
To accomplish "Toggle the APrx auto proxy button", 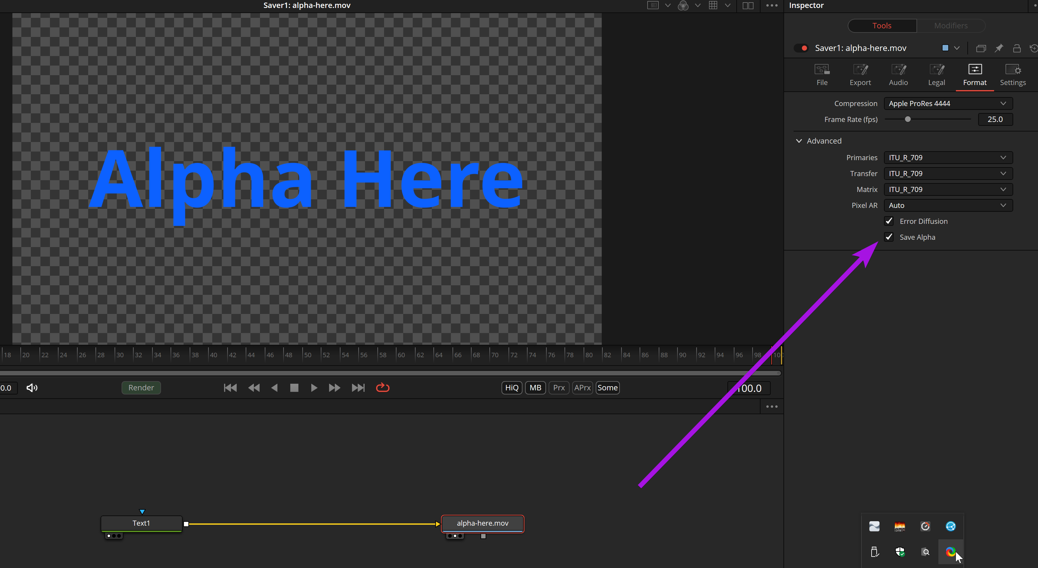I will (582, 388).
